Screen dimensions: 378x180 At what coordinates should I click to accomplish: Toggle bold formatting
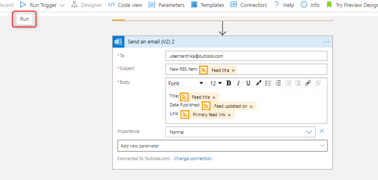click(x=229, y=83)
